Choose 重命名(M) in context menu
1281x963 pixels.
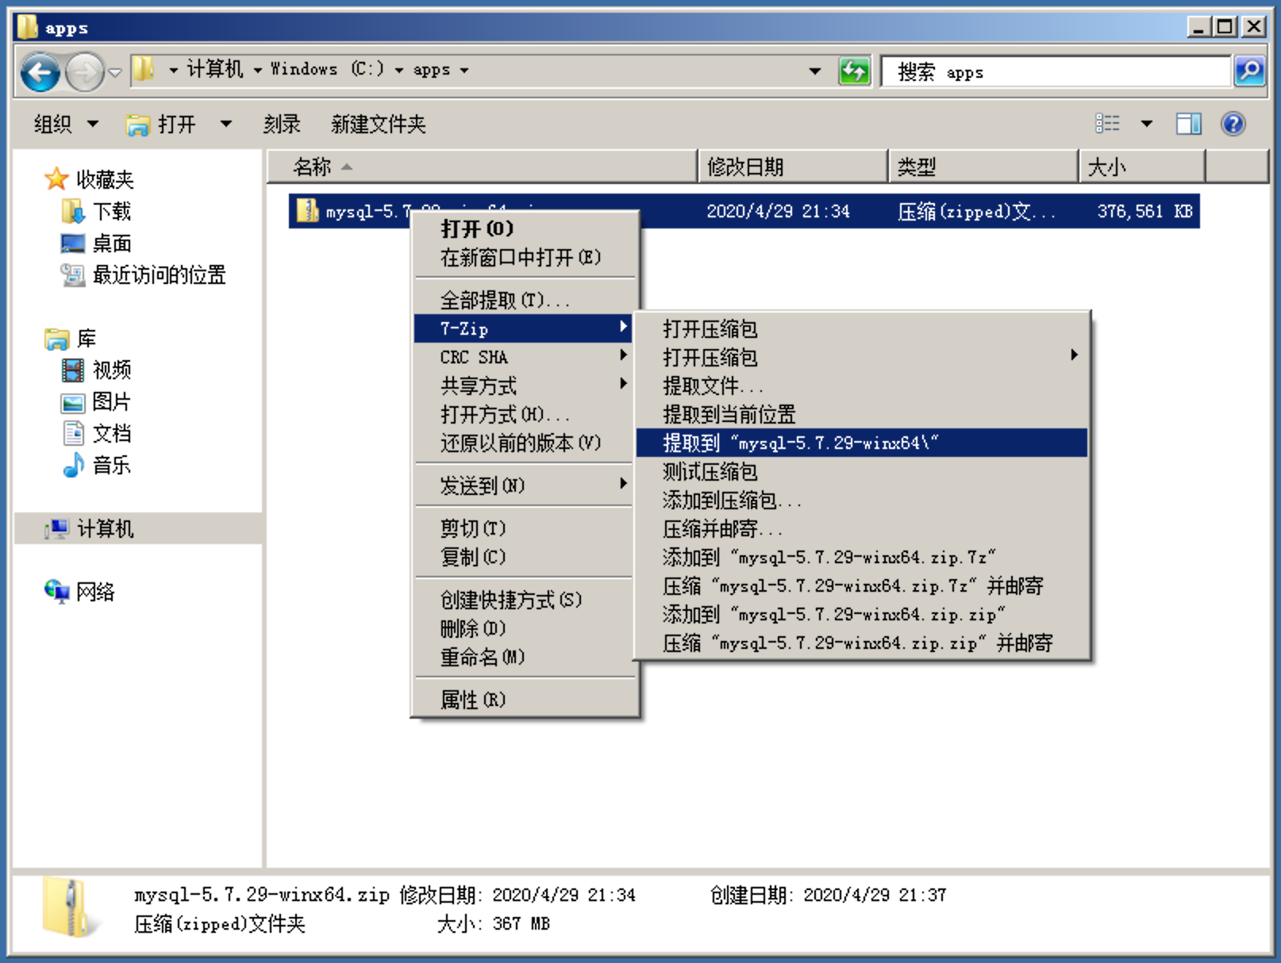[x=525, y=657]
